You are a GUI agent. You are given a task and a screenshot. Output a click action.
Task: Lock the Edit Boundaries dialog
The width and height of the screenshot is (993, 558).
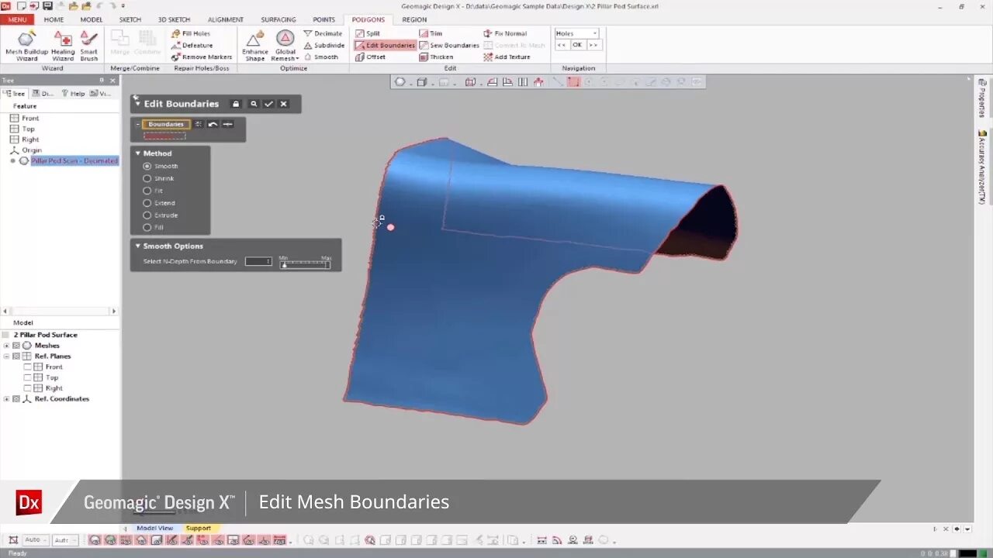pyautogui.click(x=236, y=104)
